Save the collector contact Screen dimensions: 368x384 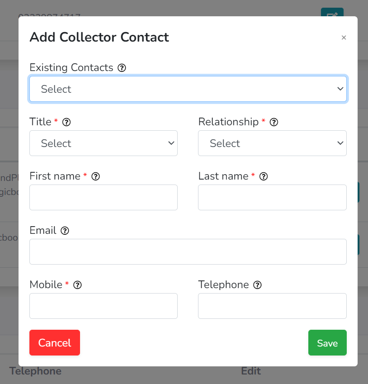[x=327, y=342]
